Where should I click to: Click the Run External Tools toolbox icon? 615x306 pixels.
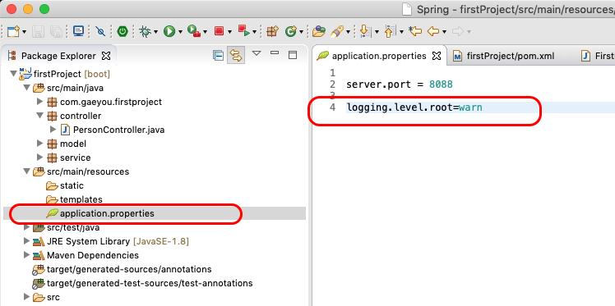click(x=194, y=31)
